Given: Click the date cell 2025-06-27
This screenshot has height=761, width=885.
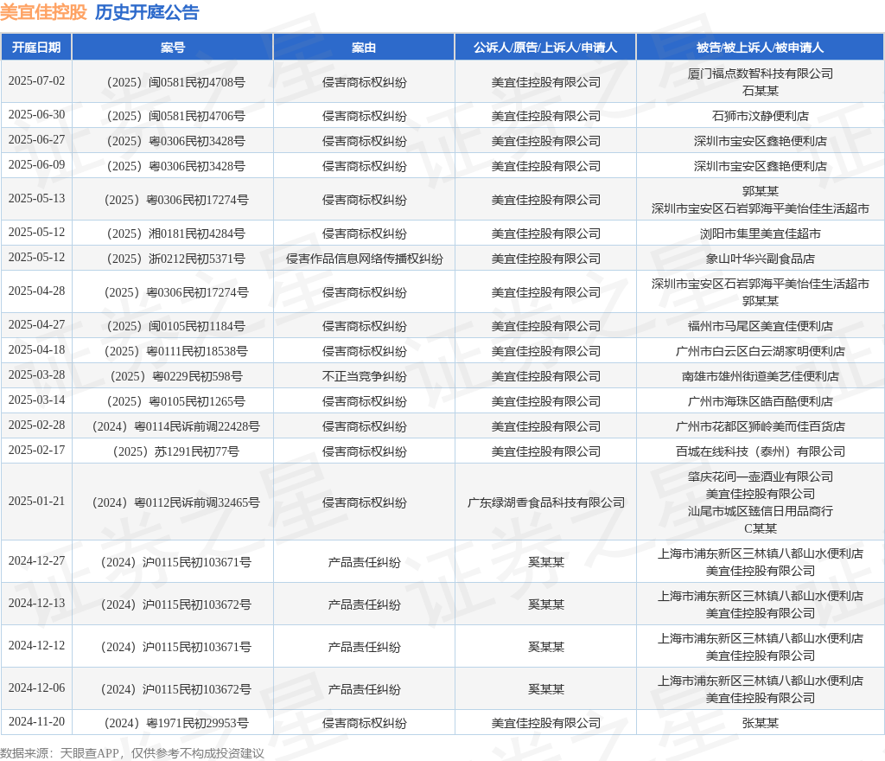Looking at the screenshot, I should coord(36,139).
